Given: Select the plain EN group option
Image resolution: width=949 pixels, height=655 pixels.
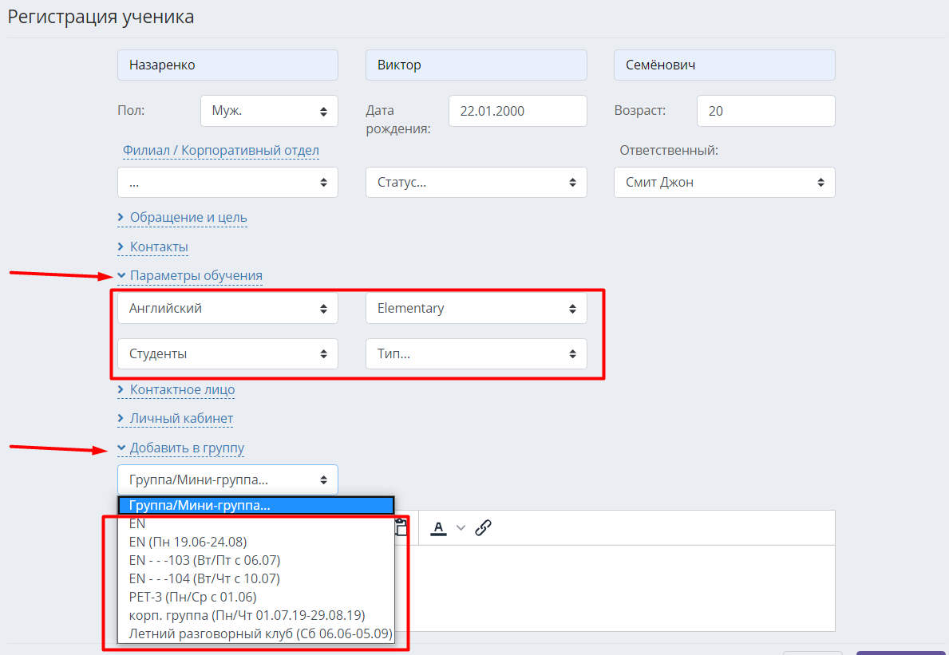Looking at the screenshot, I should tap(256, 523).
